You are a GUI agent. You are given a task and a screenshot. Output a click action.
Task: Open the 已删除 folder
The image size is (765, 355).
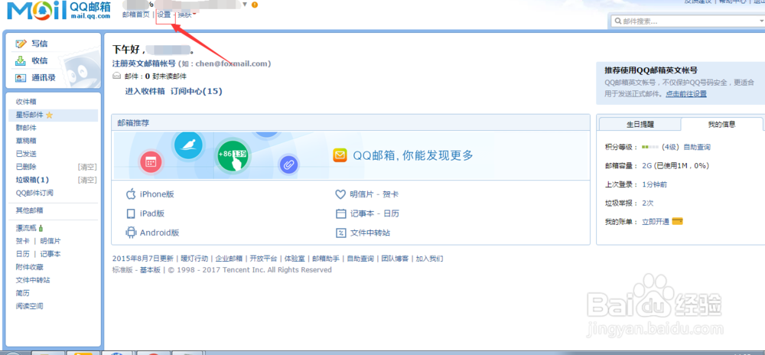[26, 167]
